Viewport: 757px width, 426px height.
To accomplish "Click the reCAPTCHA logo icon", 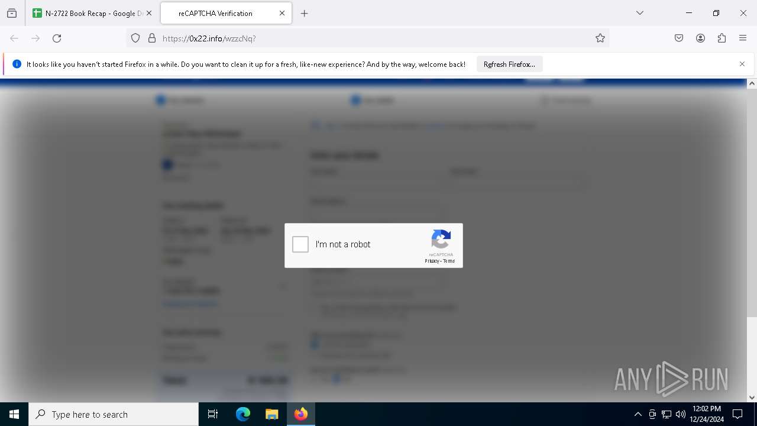I will [441, 240].
